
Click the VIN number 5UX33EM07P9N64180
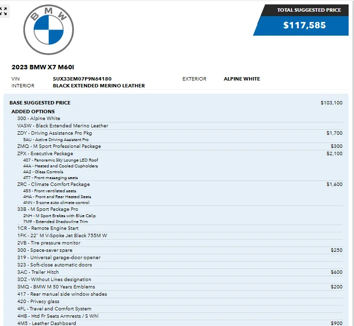click(82, 79)
